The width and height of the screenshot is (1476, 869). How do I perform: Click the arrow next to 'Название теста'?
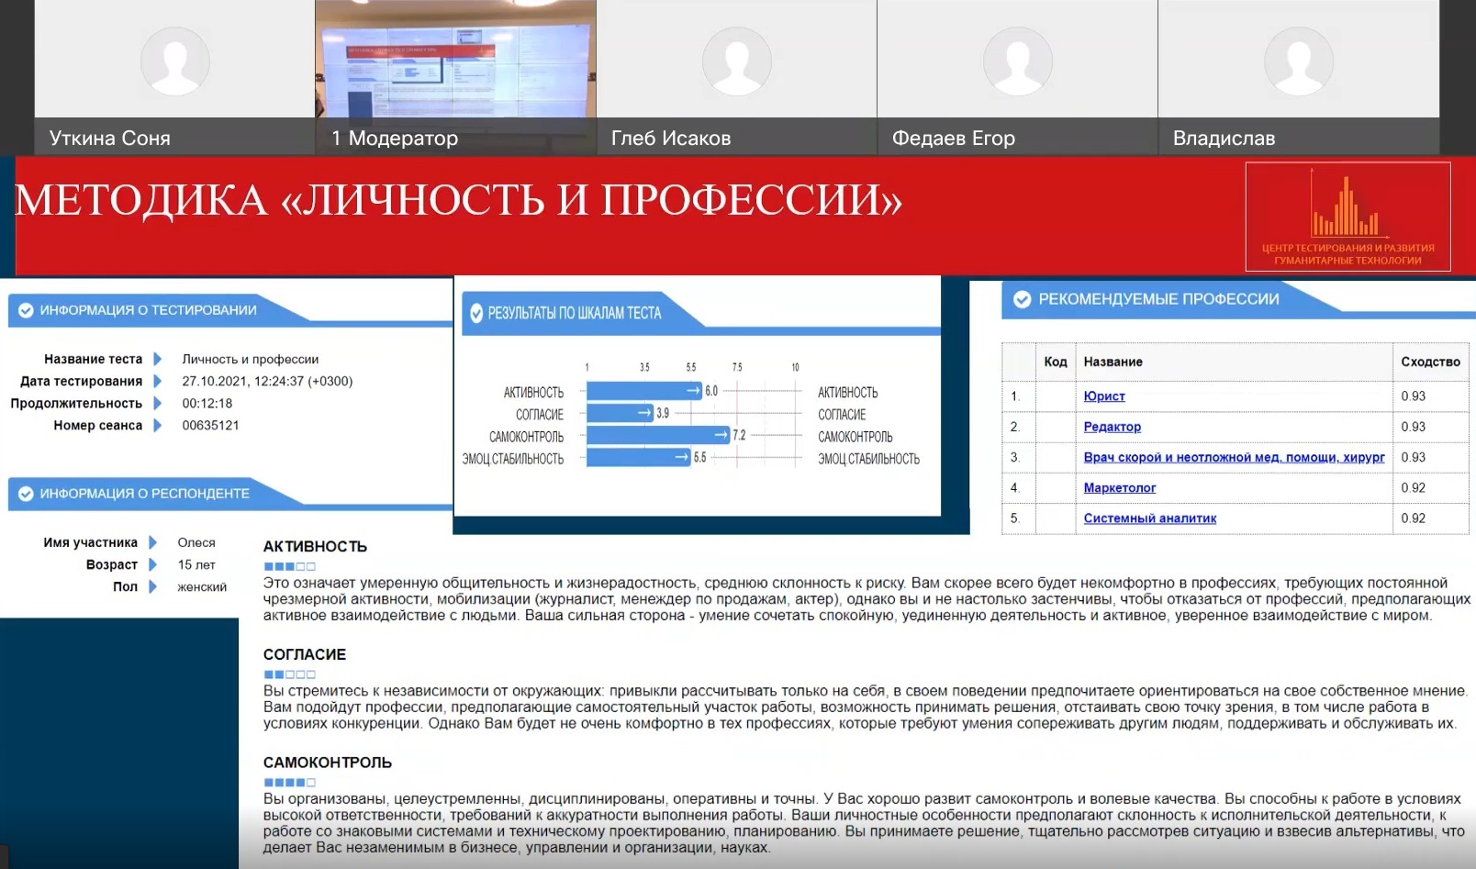157,360
